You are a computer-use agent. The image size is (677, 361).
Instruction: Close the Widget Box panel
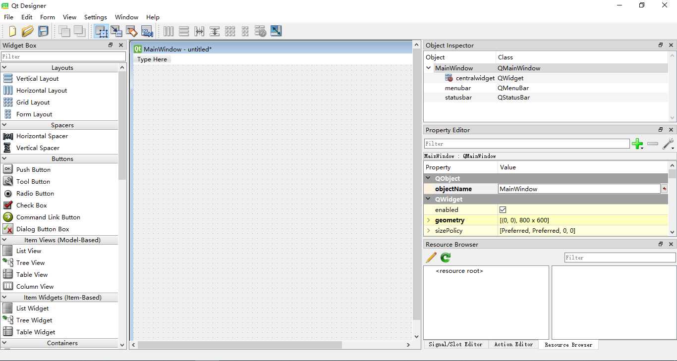tap(121, 45)
